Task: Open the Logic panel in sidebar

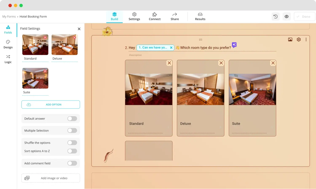Action: tap(8, 59)
